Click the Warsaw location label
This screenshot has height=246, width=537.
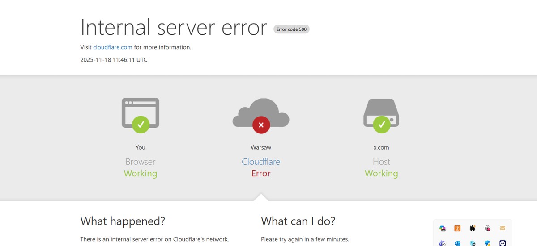coord(261,147)
